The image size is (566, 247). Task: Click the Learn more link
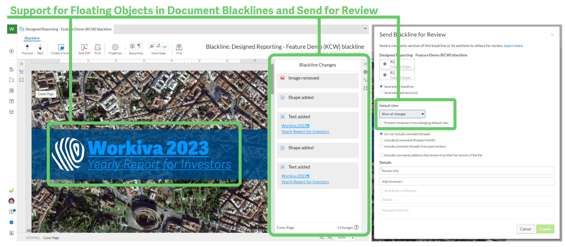click(513, 46)
